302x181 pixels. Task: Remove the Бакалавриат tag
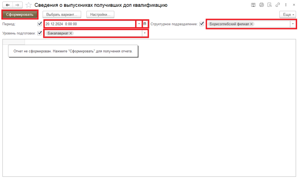[x=71, y=33]
